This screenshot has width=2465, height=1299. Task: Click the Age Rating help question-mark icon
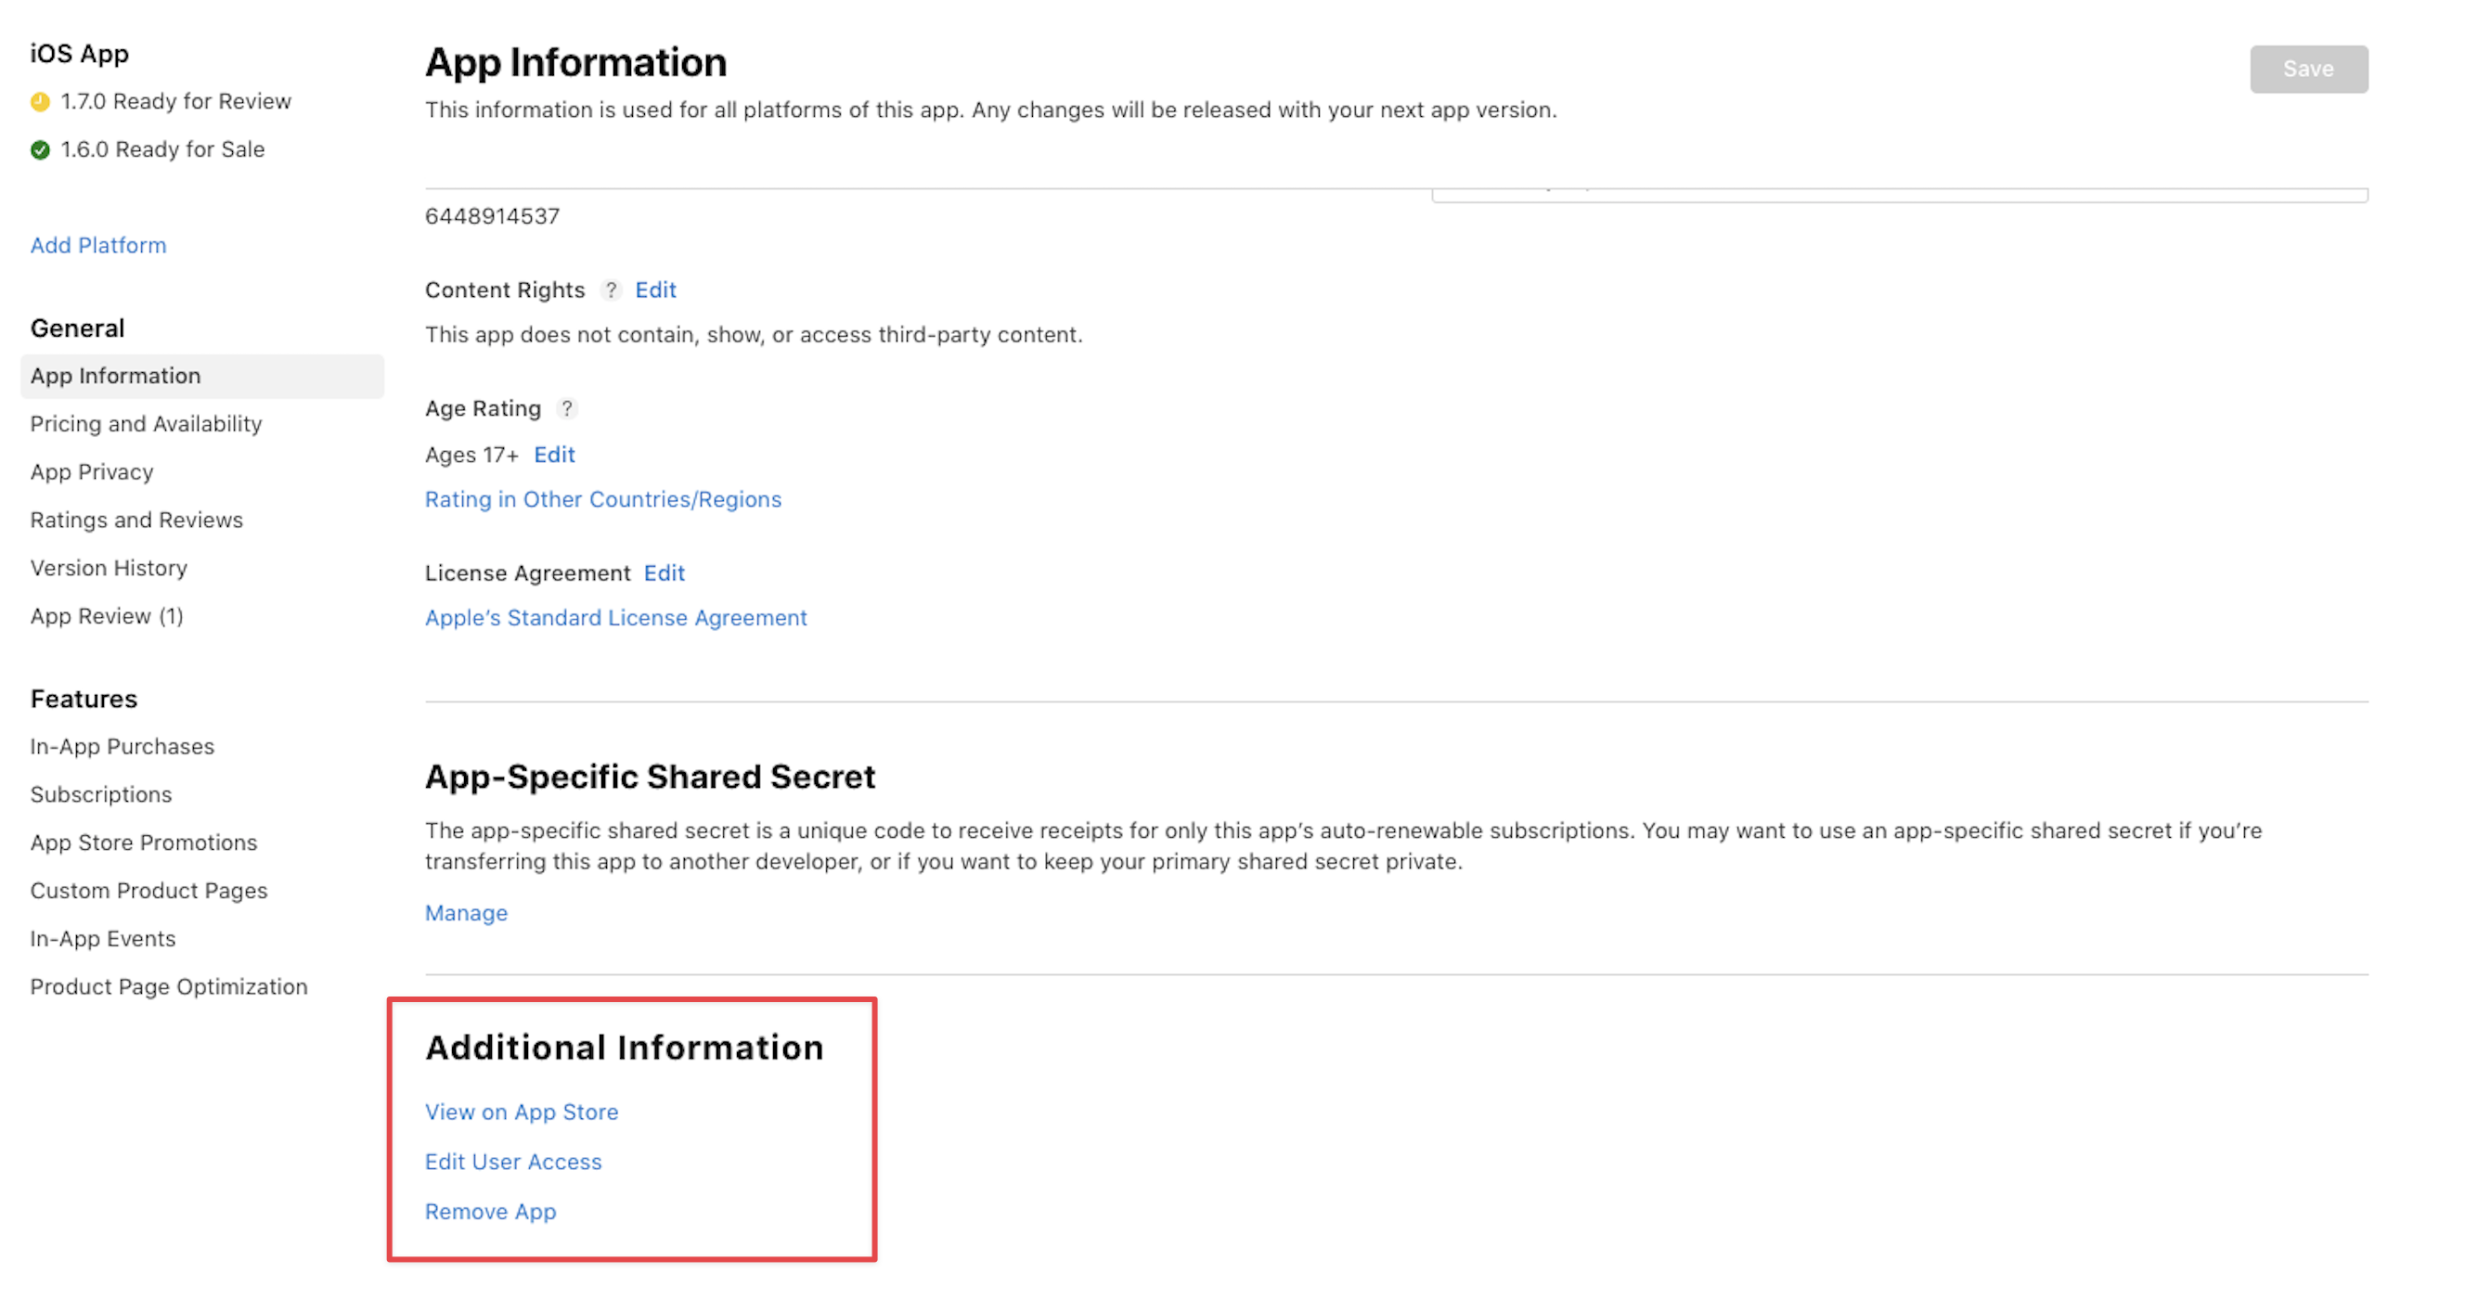[x=567, y=408]
